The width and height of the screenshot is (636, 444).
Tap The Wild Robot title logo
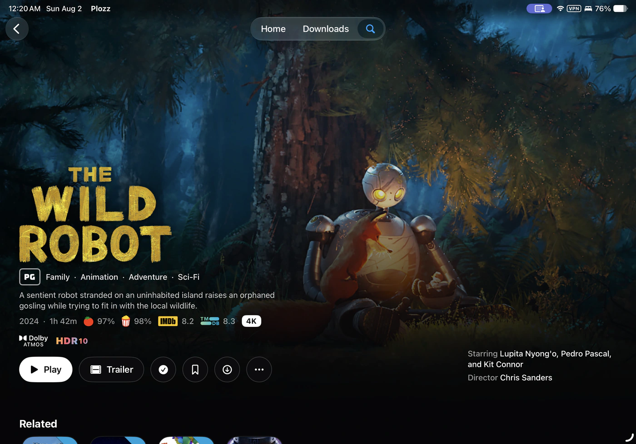(x=95, y=215)
